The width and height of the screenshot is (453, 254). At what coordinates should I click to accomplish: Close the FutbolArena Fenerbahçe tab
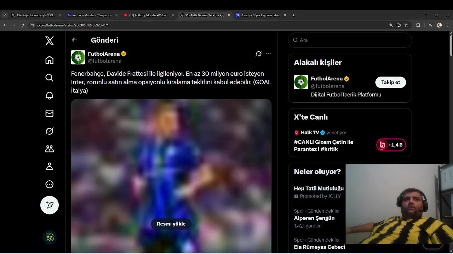[x=229, y=15]
